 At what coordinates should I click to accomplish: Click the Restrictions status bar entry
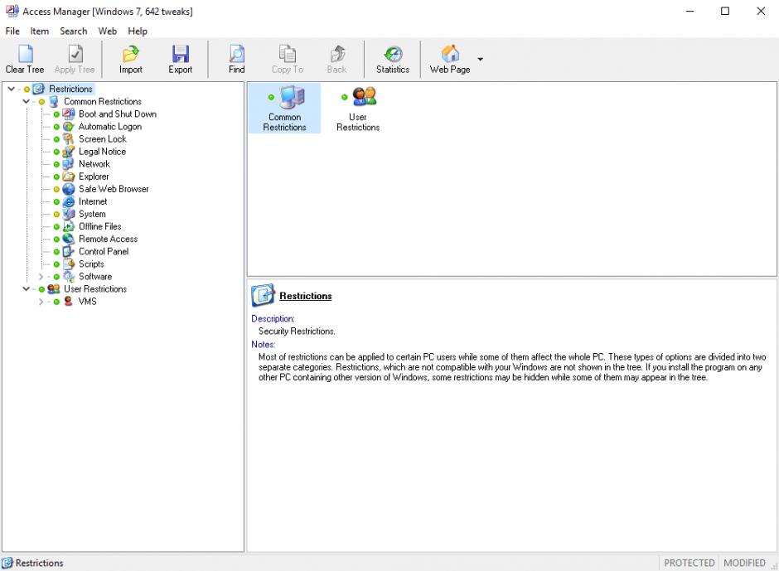pyautogui.click(x=33, y=563)
